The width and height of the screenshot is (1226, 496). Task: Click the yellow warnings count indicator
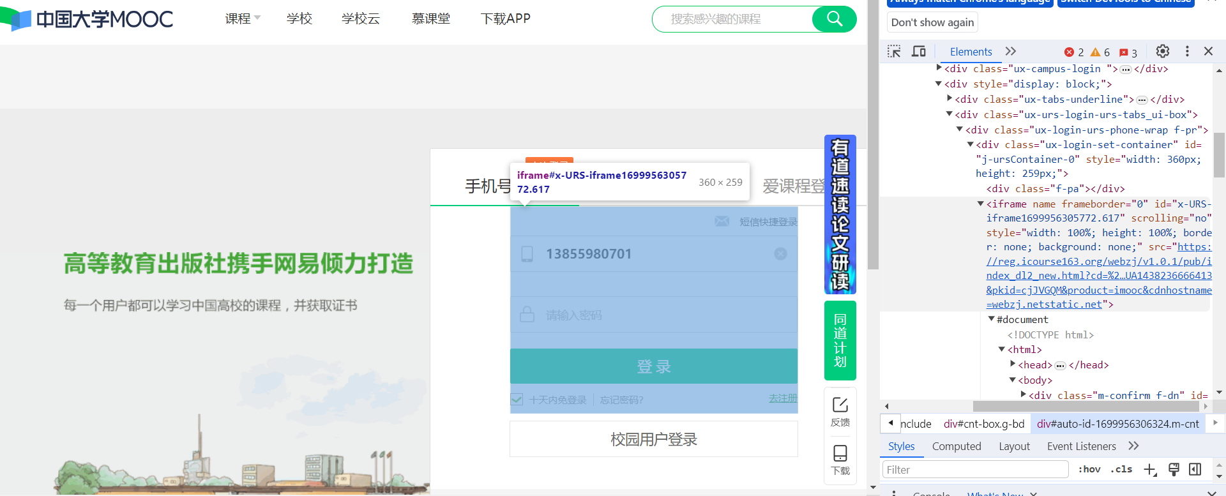click(x=1100, y=52)
